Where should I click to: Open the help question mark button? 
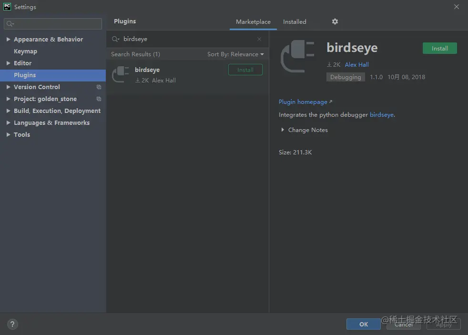12,324
